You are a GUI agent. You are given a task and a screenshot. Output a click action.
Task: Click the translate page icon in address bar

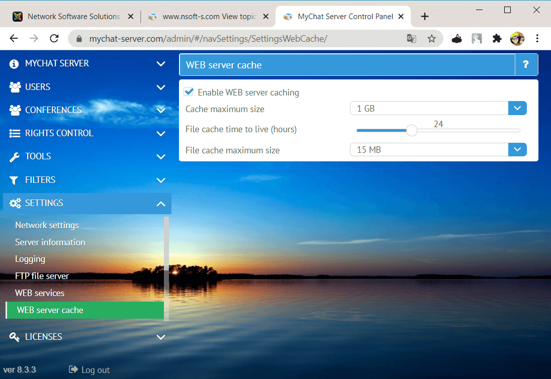[412, 38]
